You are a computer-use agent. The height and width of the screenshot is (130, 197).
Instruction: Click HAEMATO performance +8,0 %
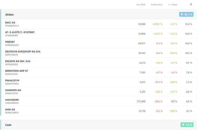pos(159,92)
